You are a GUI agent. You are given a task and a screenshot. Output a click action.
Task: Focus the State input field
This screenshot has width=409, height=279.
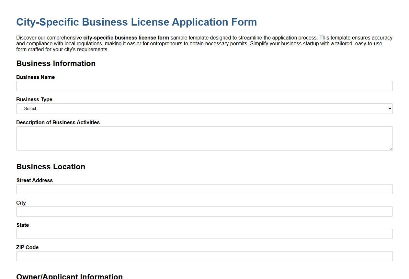tap(204, 234)
